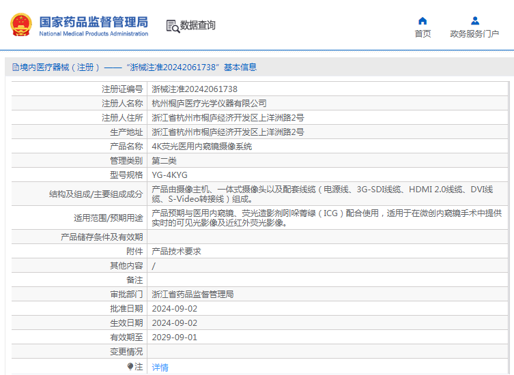514x375 pixels.
Task: Click the 变更情况 label
Action: tap(126, 352)
